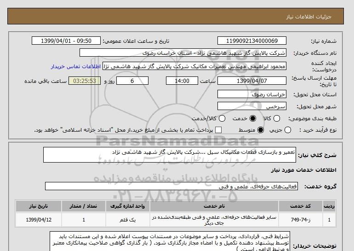Click the need number field 1199092134000069

[x=252, y=41]
